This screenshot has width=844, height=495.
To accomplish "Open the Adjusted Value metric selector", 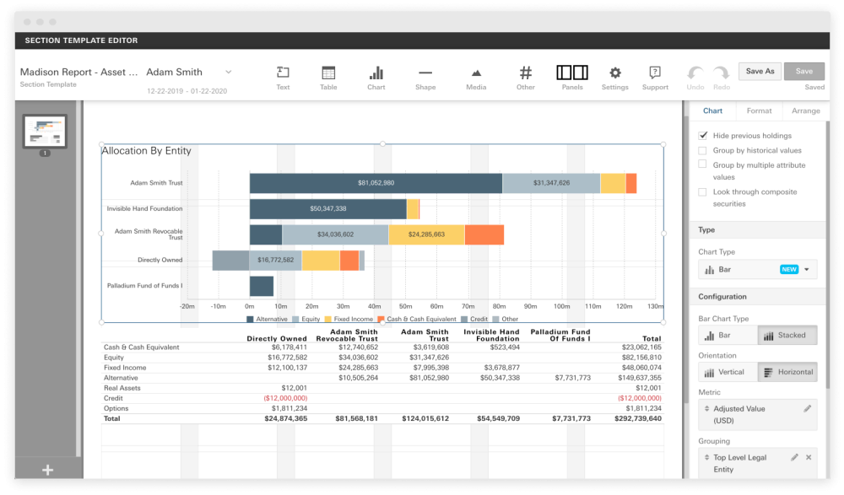I will 757,414.
